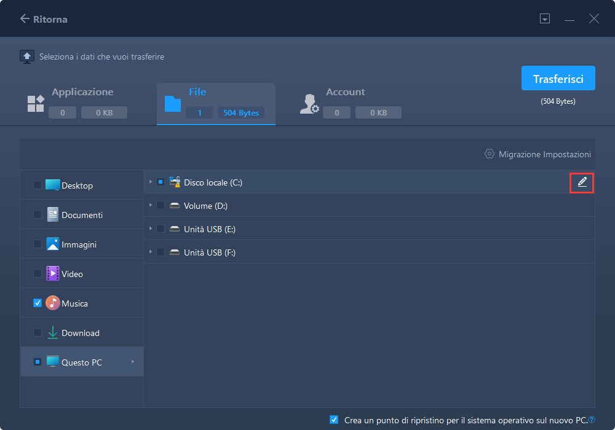Click the Disco locale (C:) drive icon
Viewport: 615px width, 430px height.
175,182
